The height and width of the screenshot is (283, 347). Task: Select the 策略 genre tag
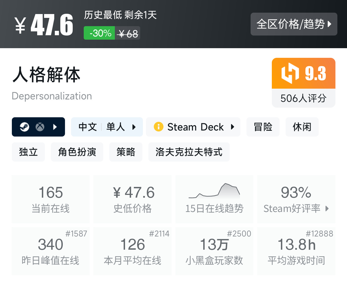pyautogui.click(x=126, y=152)
